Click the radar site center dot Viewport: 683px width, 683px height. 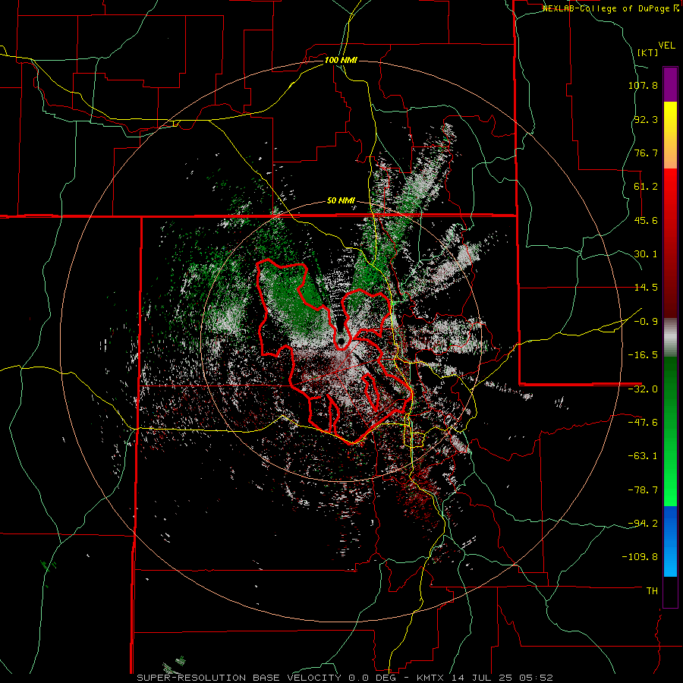click(341, 341)
